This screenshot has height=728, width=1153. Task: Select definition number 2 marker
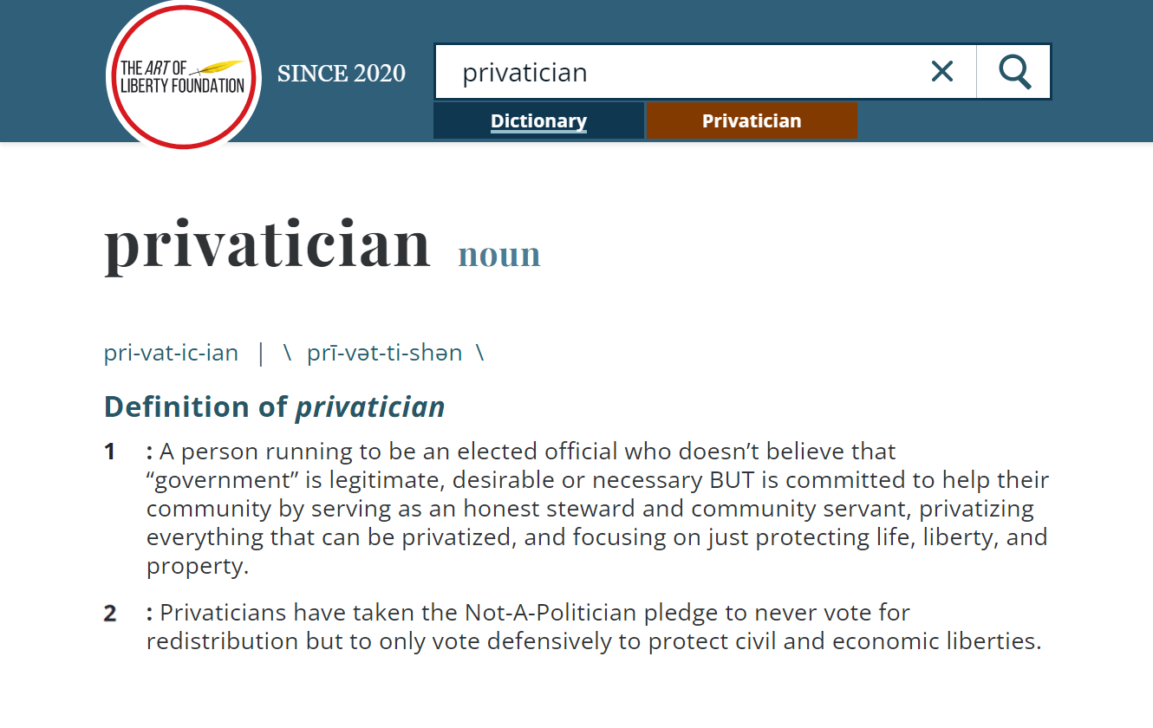point(110,614)
